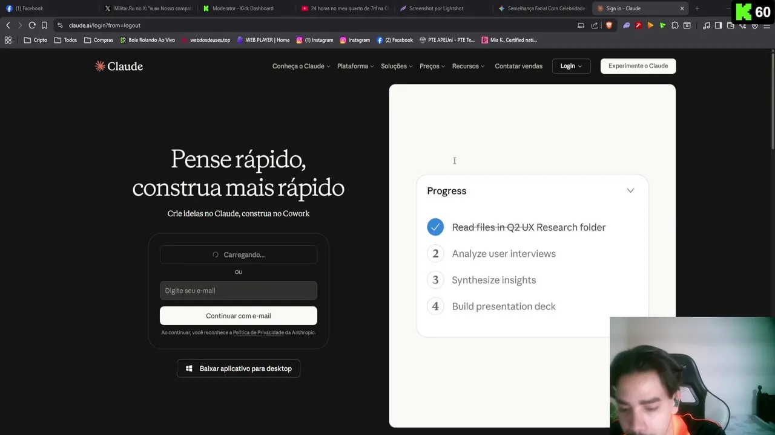Close the Sign in - Claude tab
The width and height of the screenshot is (775, 435).
click(682, 8)
